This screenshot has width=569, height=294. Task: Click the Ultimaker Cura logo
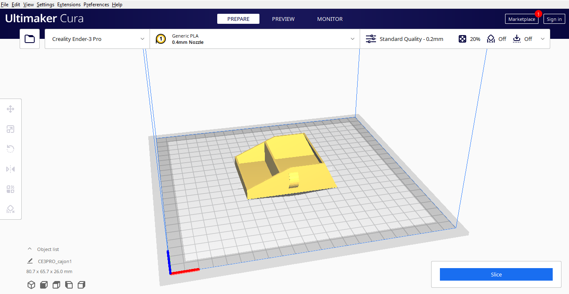point(44,18)
